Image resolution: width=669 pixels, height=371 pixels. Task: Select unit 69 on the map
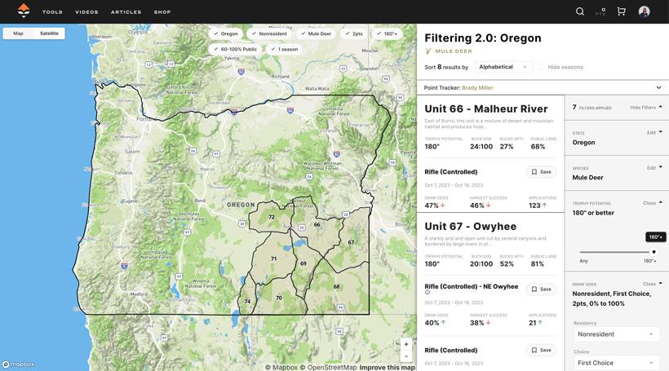pos(303,263)
